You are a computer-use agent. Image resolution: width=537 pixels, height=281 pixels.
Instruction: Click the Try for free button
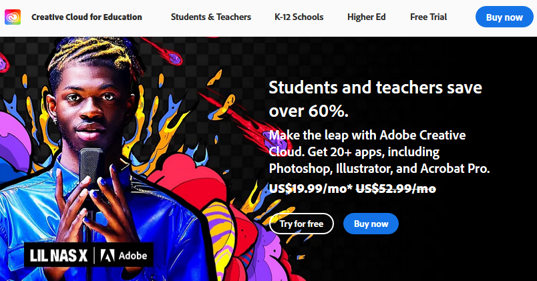click(301, 224)
